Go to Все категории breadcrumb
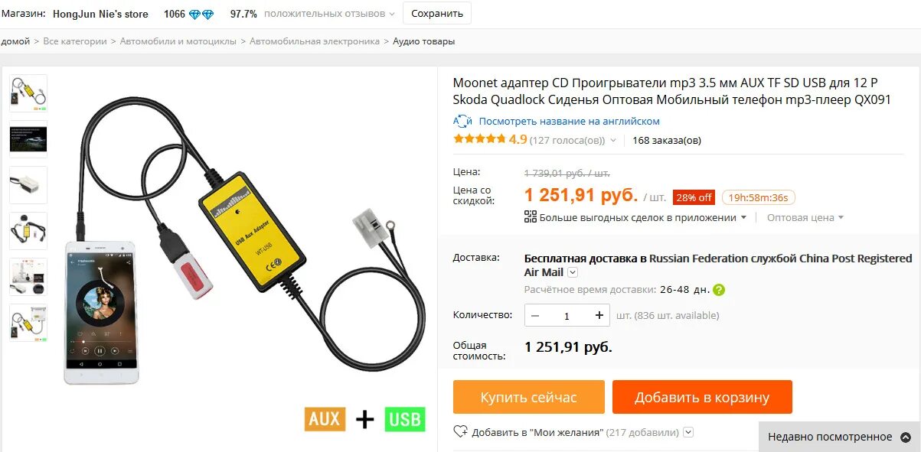921x452 pixels. pyautogui.click(x=75, y=41)
